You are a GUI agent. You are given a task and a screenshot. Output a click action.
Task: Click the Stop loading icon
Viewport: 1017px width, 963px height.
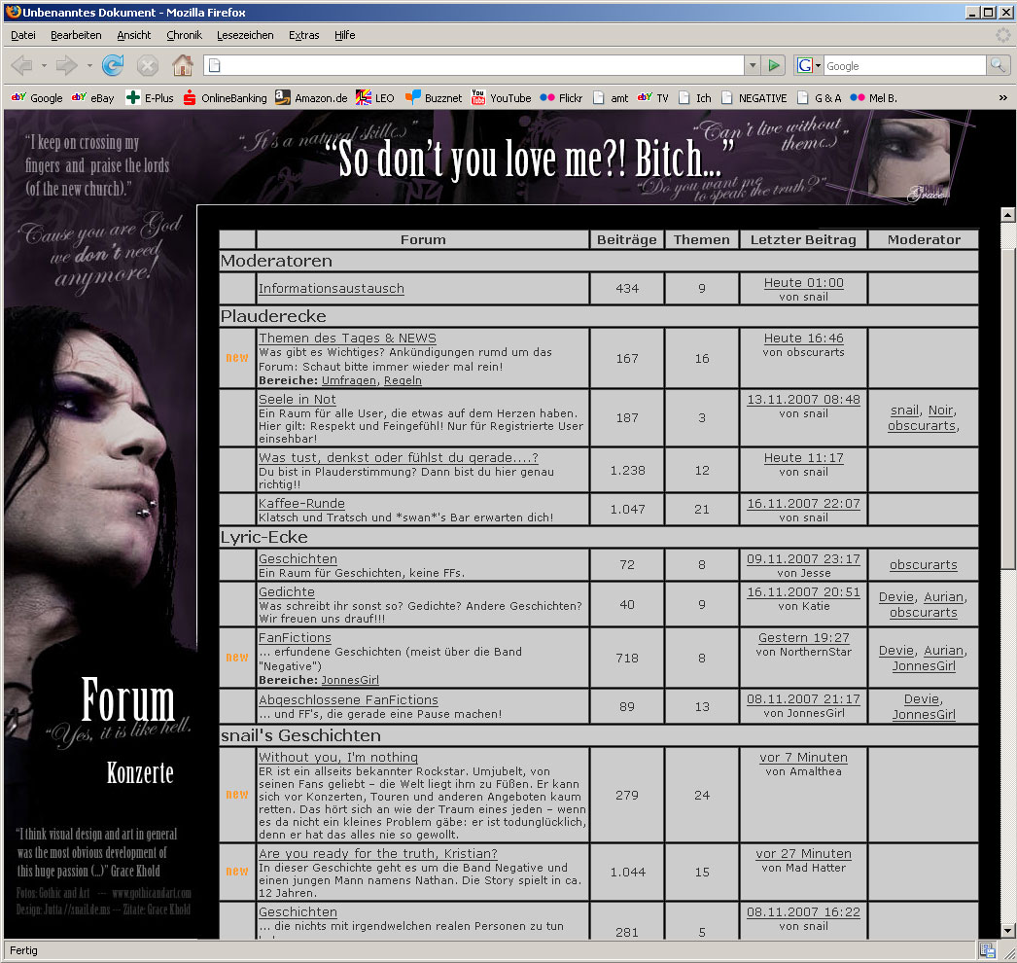pyautogui.click(x=148, y=65)
